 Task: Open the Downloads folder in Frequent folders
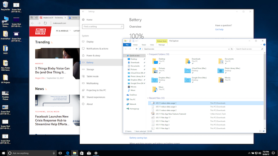[x=193, y=61]
